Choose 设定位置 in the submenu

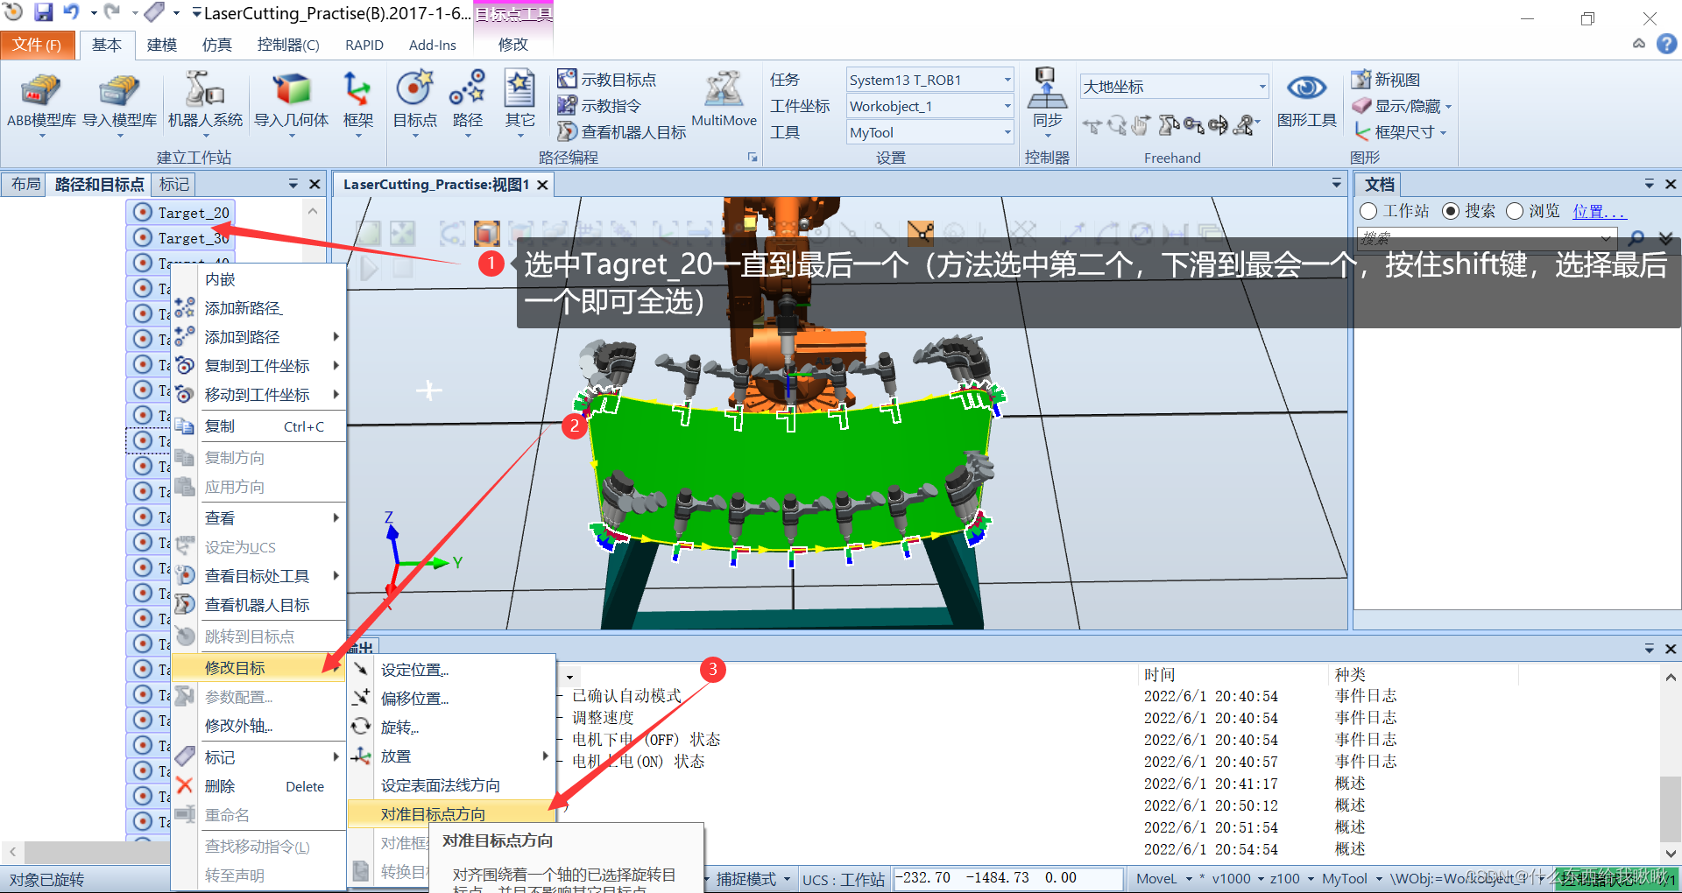(451, 670)
